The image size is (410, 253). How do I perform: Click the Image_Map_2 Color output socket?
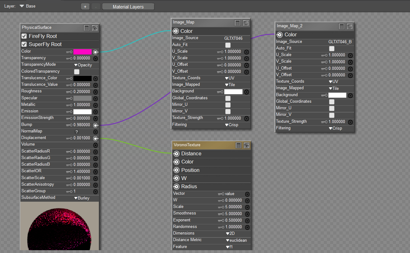coord(280,35)
